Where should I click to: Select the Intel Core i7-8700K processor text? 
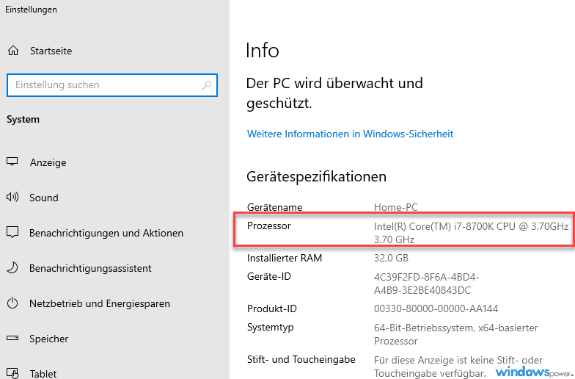point(471,233)
